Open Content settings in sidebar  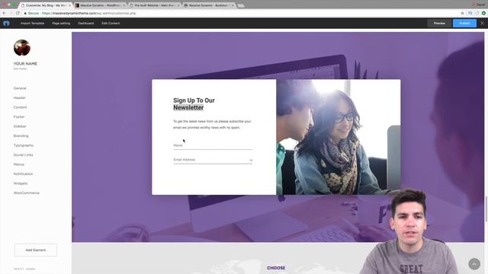21,107
